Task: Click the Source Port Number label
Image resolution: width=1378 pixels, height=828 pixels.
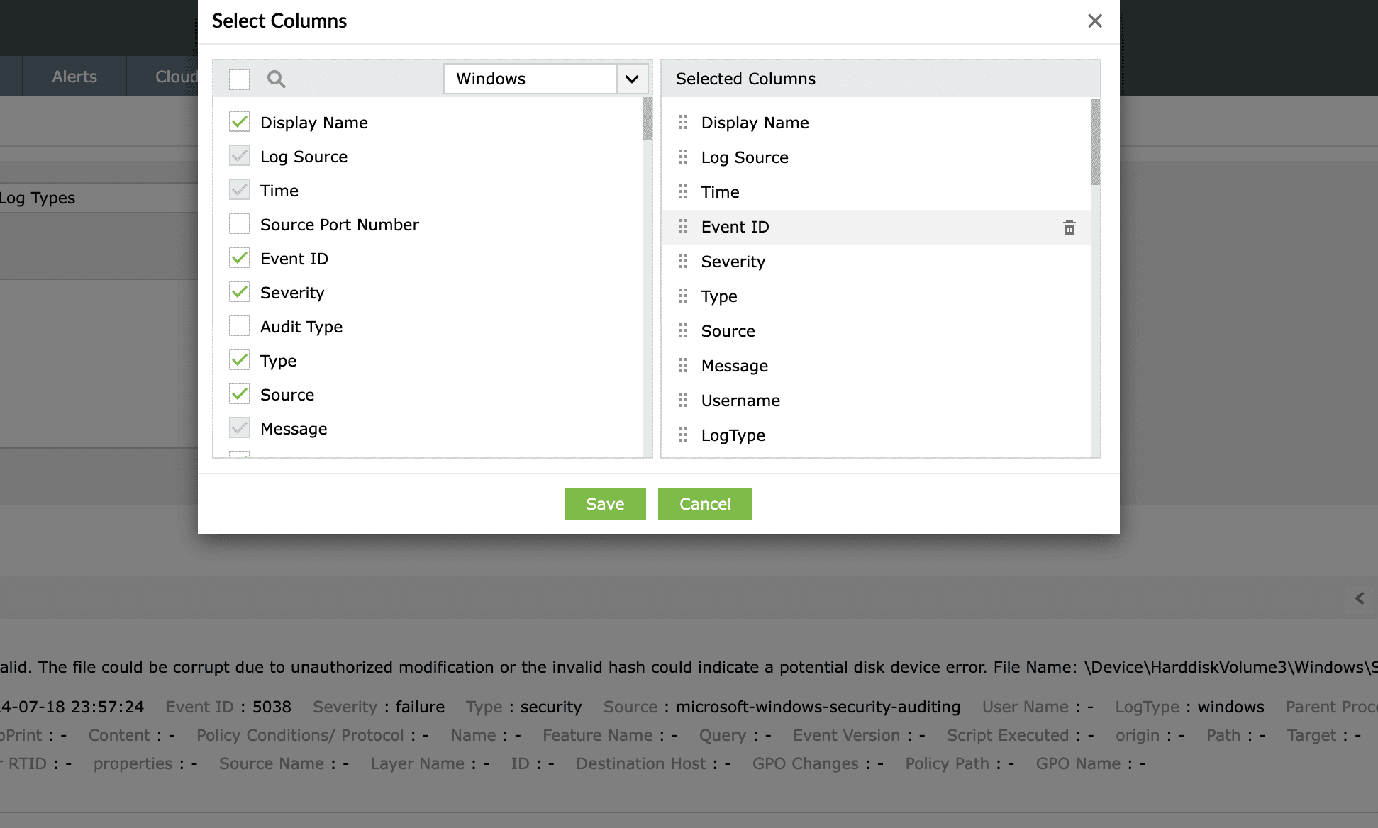Action: tap(340, 225)
